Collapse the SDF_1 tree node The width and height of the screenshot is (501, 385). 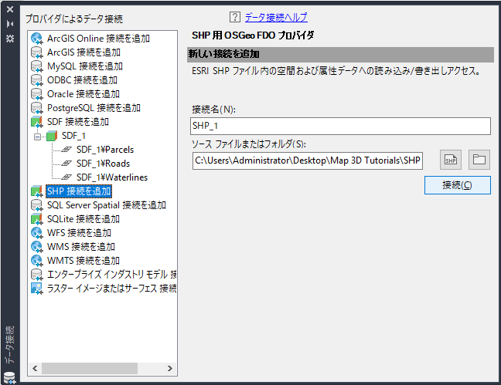pyautogui.click(x=37, y=137)
